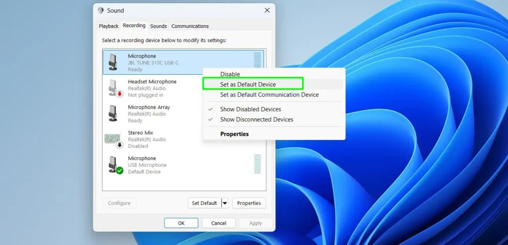This screenshot has width=508, height=245.
Task: Switch to the Playback tab
Action: [x=108, y=26]
